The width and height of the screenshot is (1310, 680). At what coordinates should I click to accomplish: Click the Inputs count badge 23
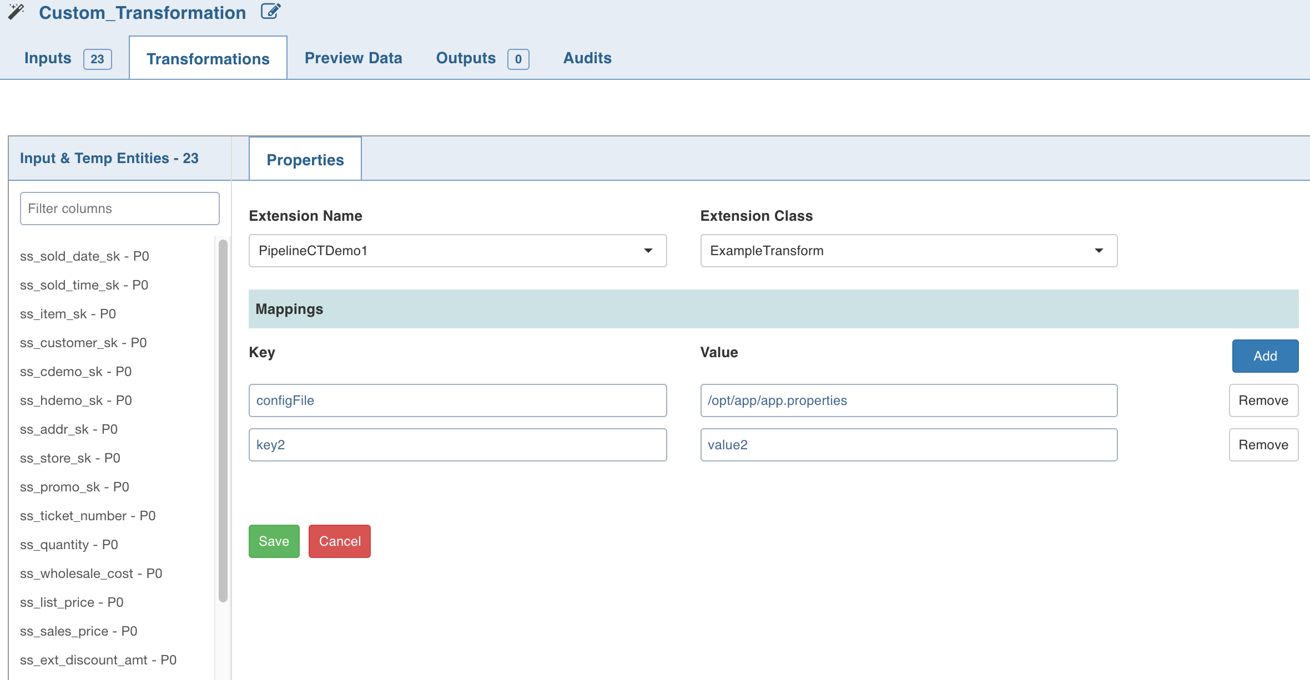(98, 59)
